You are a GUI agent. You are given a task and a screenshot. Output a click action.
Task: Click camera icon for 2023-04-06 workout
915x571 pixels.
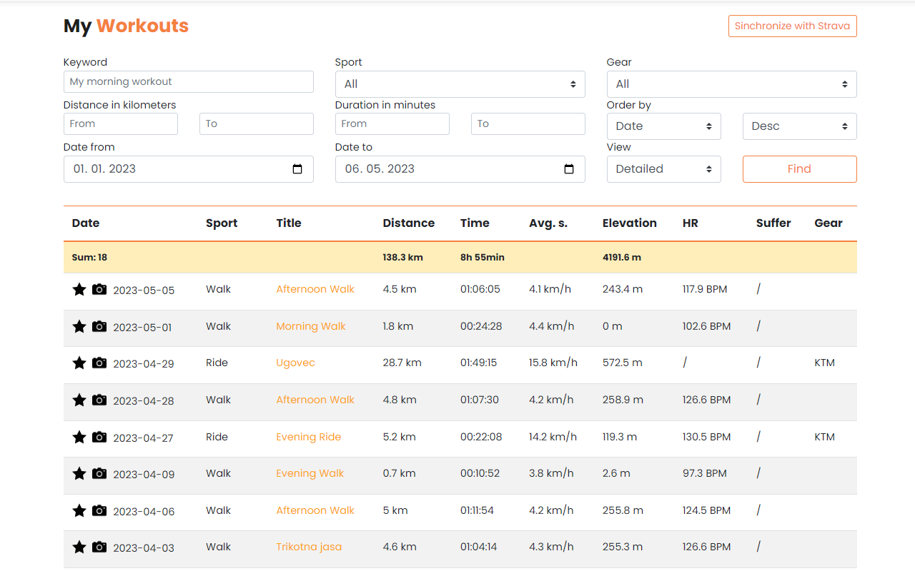click(99, 510)
